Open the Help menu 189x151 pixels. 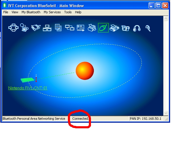point(78,12)
